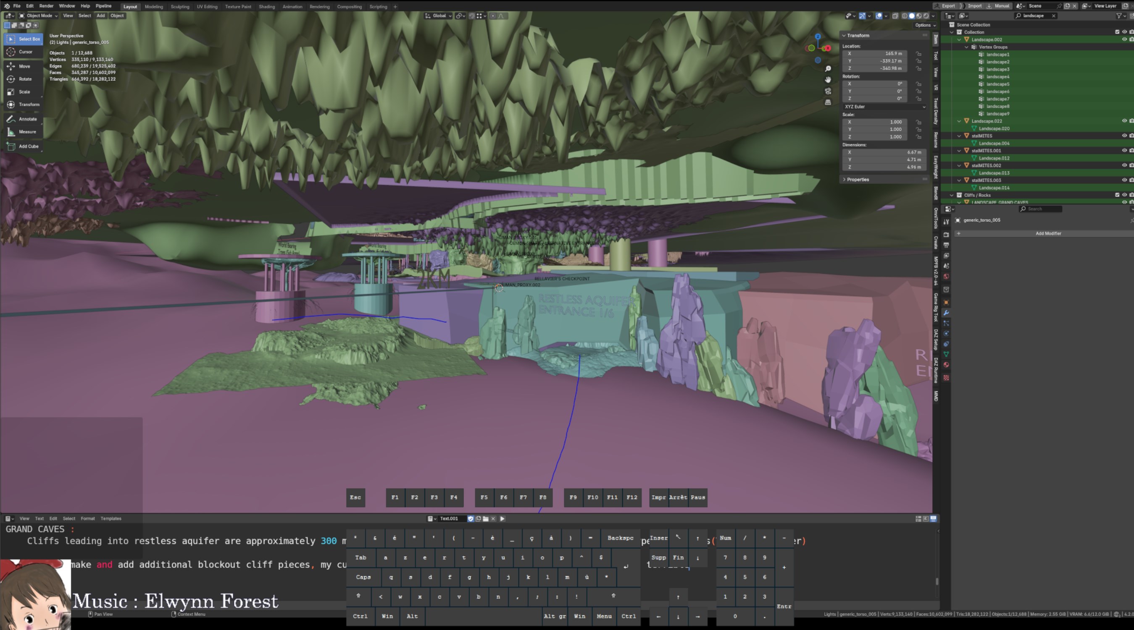Activate the Rotate tool

24,79
